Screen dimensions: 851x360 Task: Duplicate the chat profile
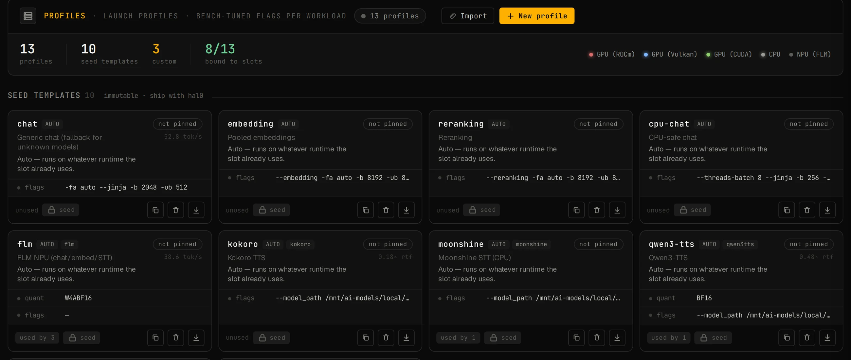tap(155, 210)
